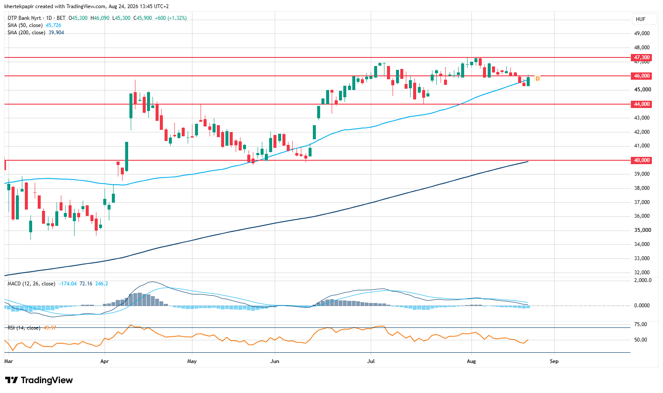Click the +600 (+1.32%) change value
Screen dimensions: 663x393
[x=171, y=18]
